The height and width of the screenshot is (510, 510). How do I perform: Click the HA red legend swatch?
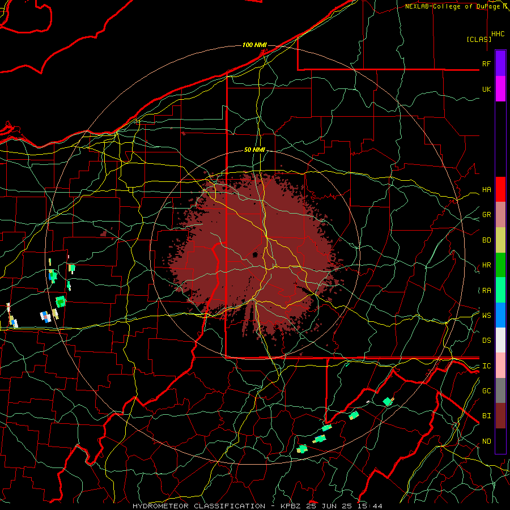[500, 189]
